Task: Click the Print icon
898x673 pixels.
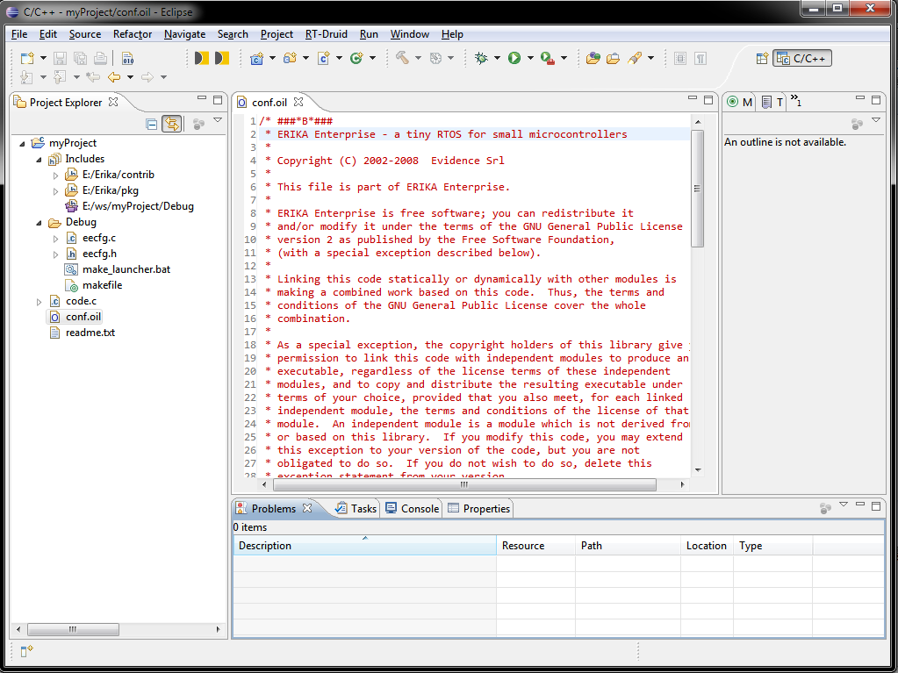Action: click(100, 58)
